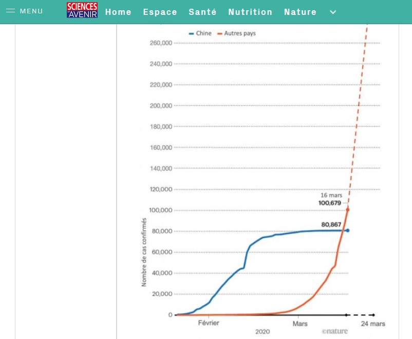
Task: Click the 16 mars annotation label
Action: coord(331,195)
